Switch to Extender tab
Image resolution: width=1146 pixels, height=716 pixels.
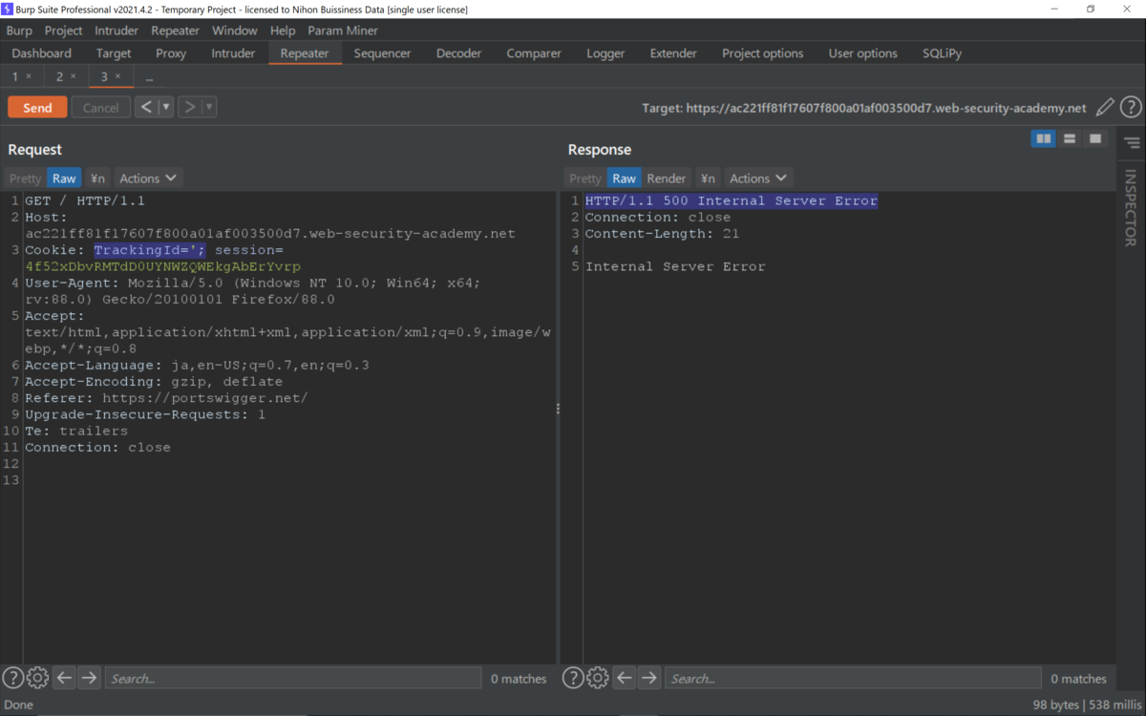tap(673, 53)
